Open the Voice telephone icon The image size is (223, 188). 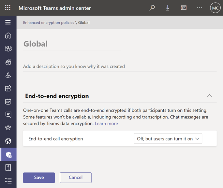tap(8, 128)
